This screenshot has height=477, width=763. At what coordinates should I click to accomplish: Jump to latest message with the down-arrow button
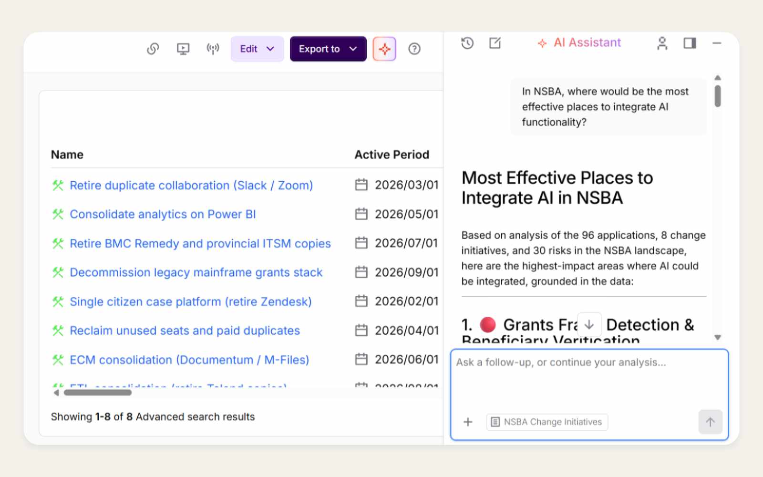point(589,324)
